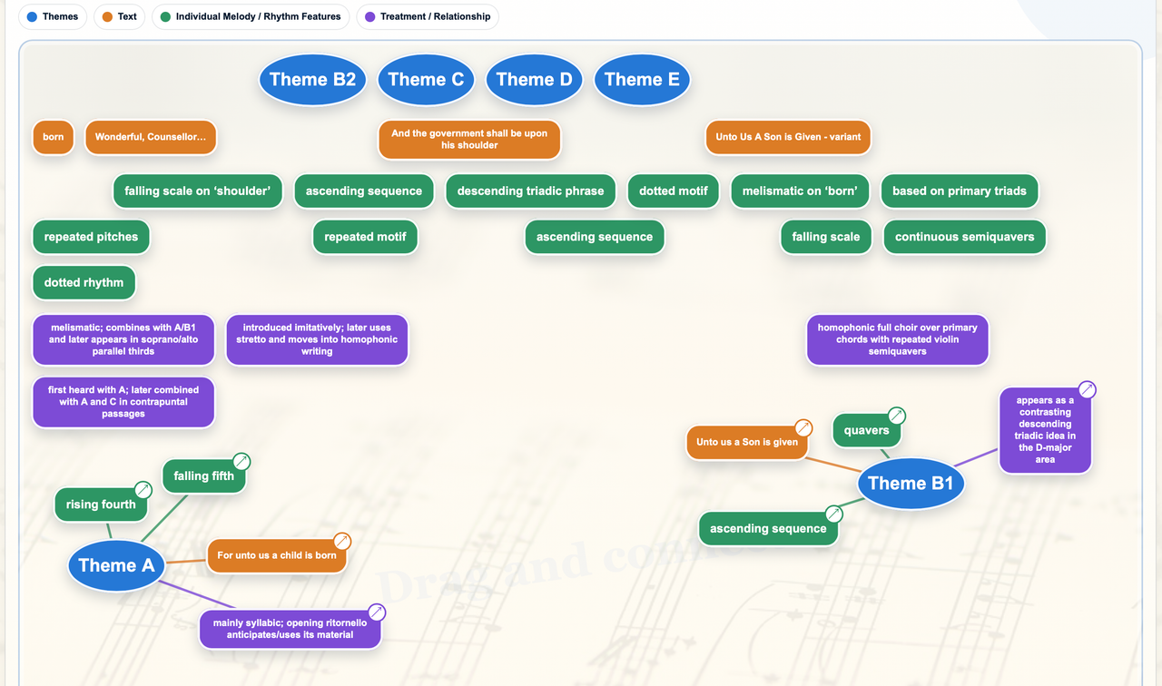Select the 'Wonderful, Counsellor…' card

[x=151, y=137]
